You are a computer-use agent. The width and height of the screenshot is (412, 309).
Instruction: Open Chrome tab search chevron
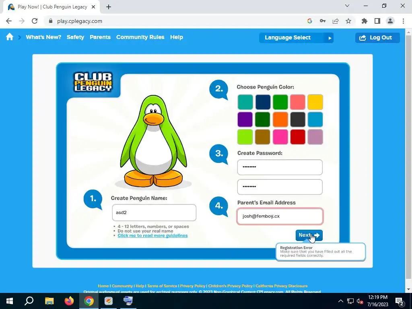347,6
